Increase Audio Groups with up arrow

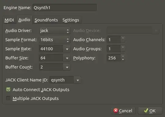coord(123,47)
